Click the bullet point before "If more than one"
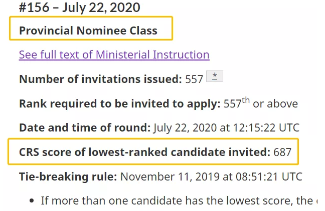Image resolution: width=325 pixels, height=211 pixels. pyautogui.click(x=32, y=201)
